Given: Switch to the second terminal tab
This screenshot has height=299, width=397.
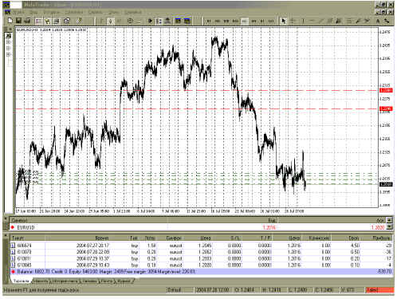Looking at the screenshot, I should point(41,281).
